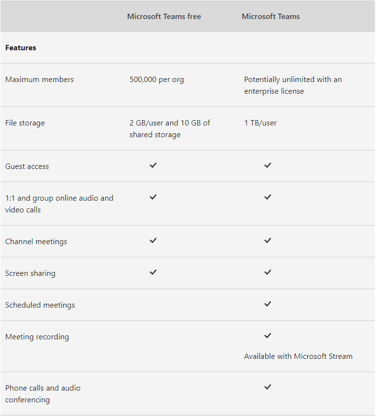Click Microsoft Teams checkmark for audio and video calls
The image size is (376, 416).
[267, 197]
